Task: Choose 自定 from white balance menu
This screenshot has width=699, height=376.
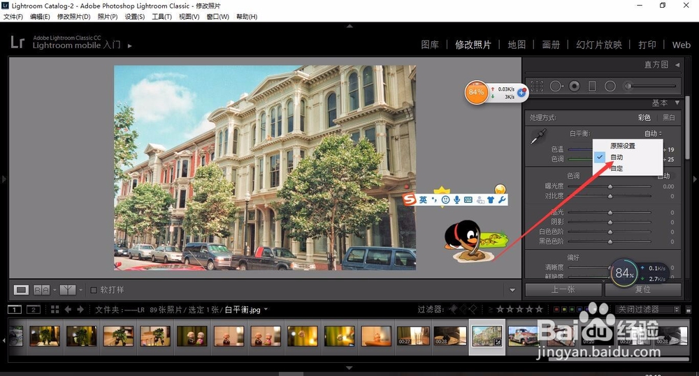Action: tap(617, 168)
